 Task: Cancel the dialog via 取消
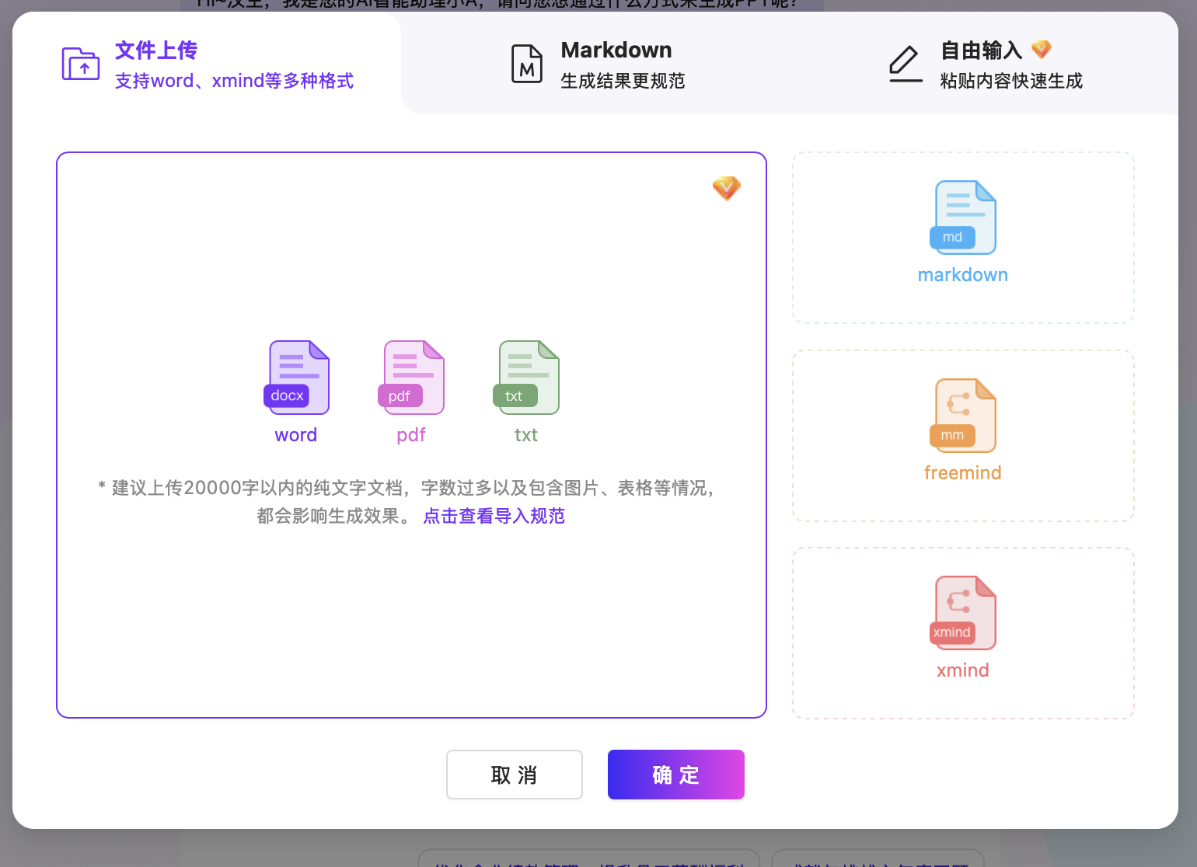tap(514, 775)
